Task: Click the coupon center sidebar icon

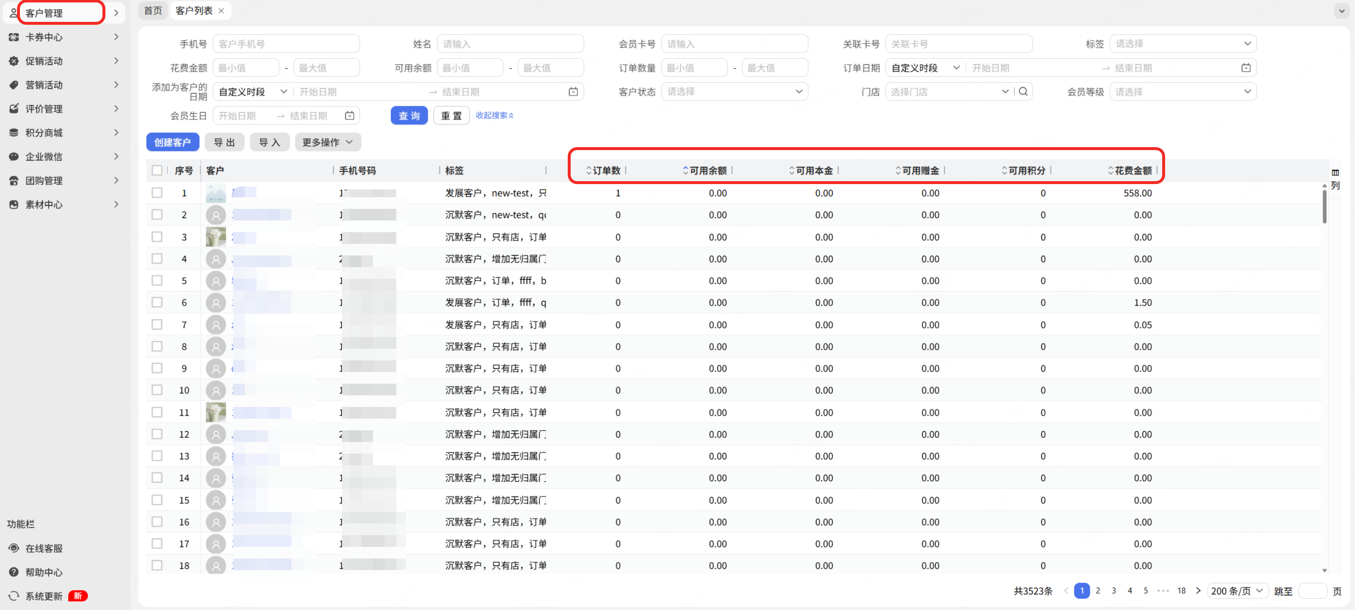Action: point(14,37)
